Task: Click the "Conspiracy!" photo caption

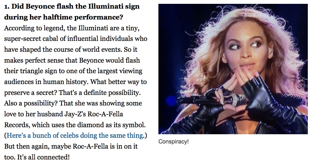Action: [173, 142]
